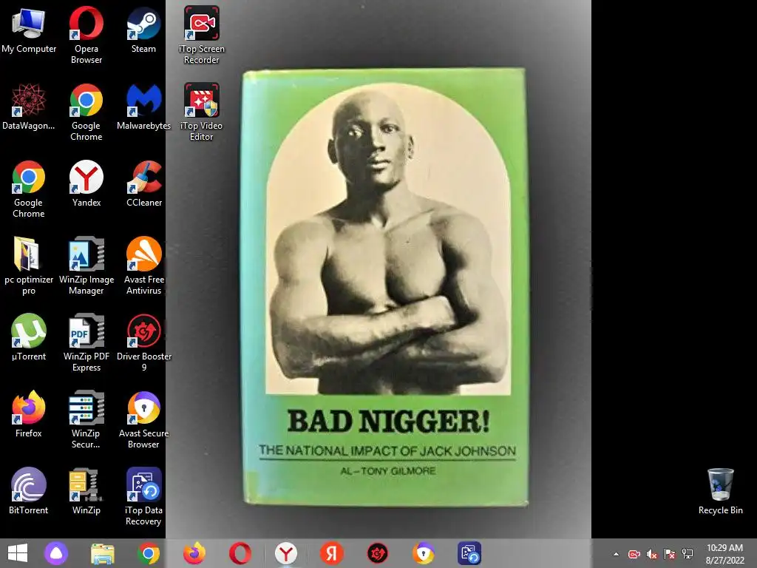The image size is (757, 568).
Task: Open Avast Secure Browser desktop shortcut
Action: [144, 419]
